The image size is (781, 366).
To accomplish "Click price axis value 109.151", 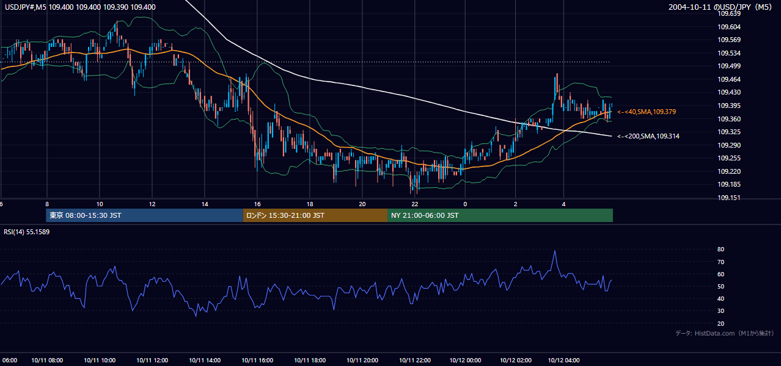I will click(x=730, y=198).
